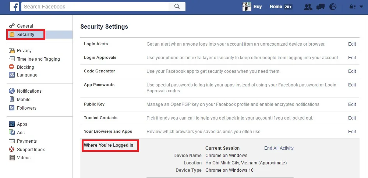Open Videos settings
This screenshot has height=178, width=368.
[24, 158]
